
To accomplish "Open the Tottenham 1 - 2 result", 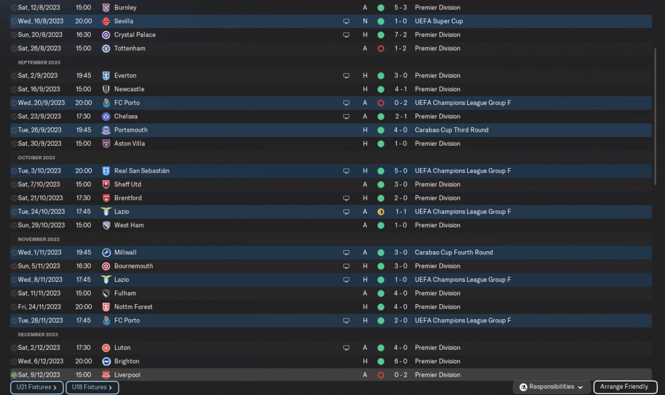I will click(x=400, y=48).
